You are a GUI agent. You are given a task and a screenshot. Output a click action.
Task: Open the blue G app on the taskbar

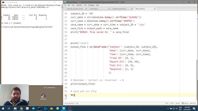point(45,109)
